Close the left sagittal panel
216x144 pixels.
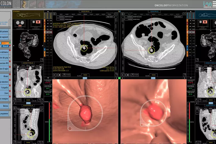42,65
